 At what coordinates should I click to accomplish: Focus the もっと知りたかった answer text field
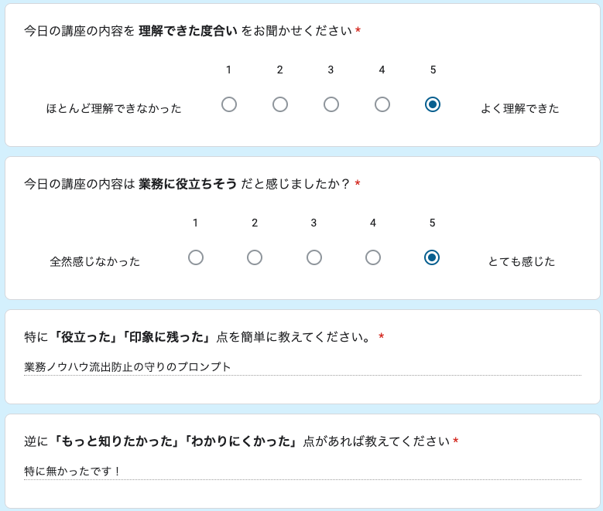(x=302, y=471)
